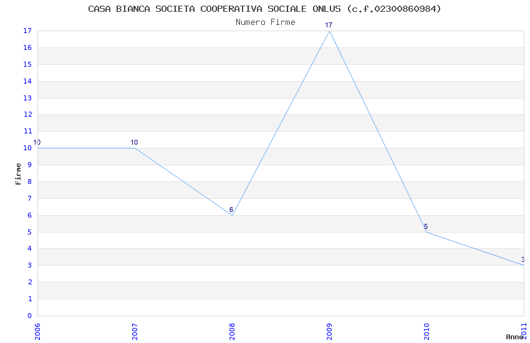Click the y-axis tick value 16
This screenshot has height=343, width=530.
27,47
